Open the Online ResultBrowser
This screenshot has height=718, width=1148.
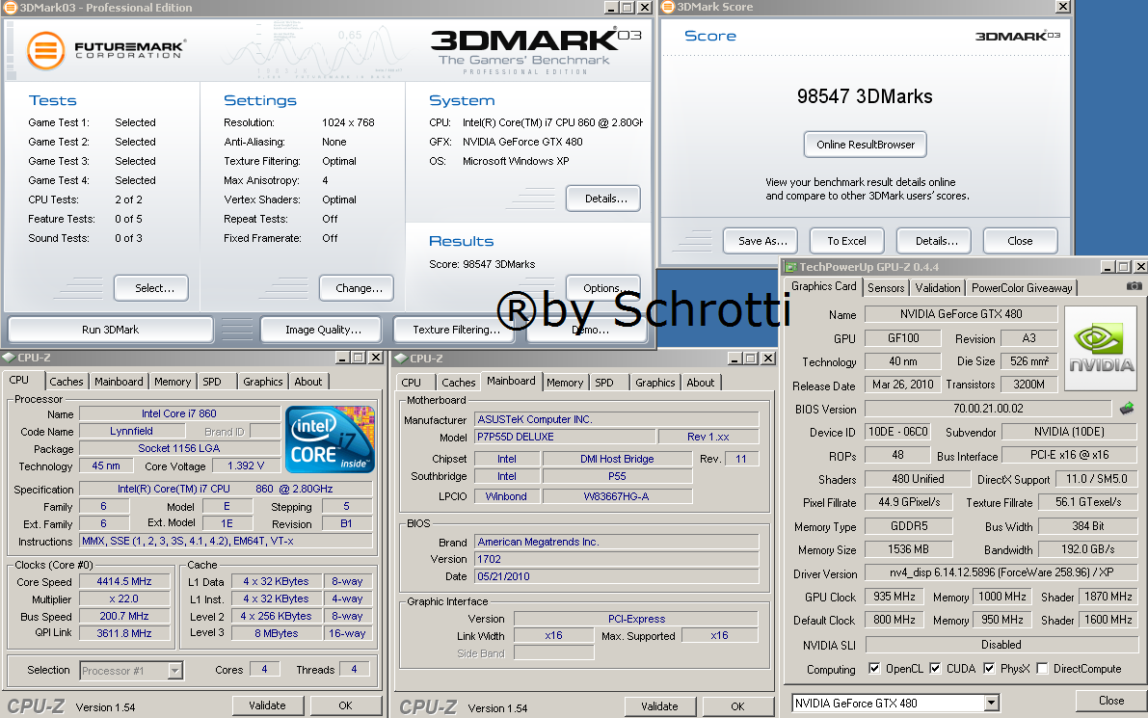click(866, 145)
